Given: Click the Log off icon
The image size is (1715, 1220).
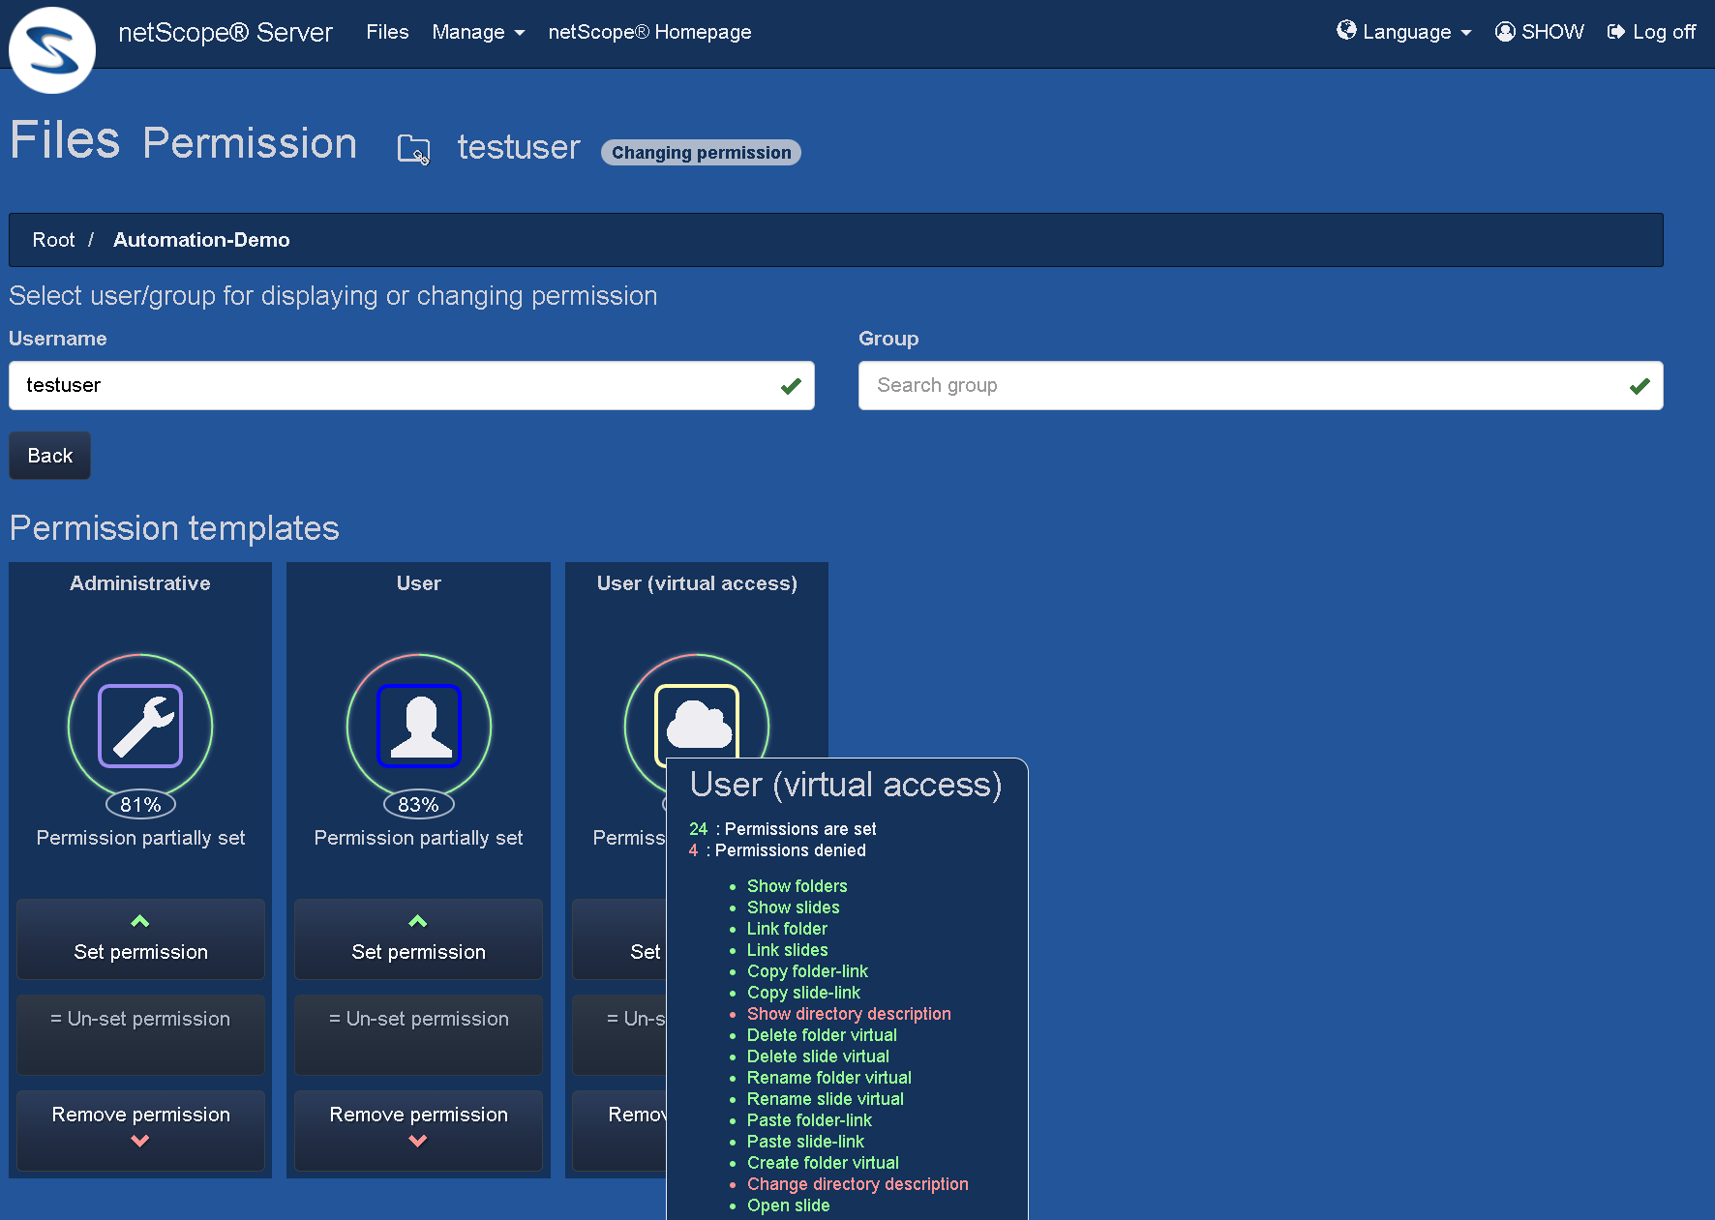Looking at the screenshot, I should click(1615, 31).
